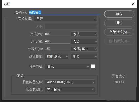
Task: Click the white background color swatch
Action: (93, 66)
